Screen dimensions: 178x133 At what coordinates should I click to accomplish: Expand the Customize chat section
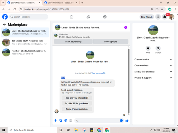click(153, 60)
